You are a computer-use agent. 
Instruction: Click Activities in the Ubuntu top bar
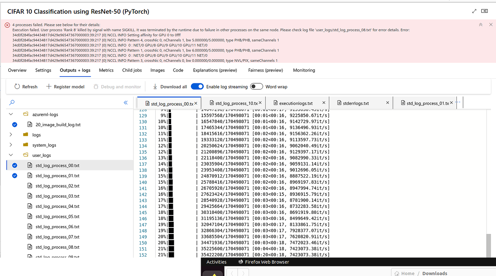216,262
